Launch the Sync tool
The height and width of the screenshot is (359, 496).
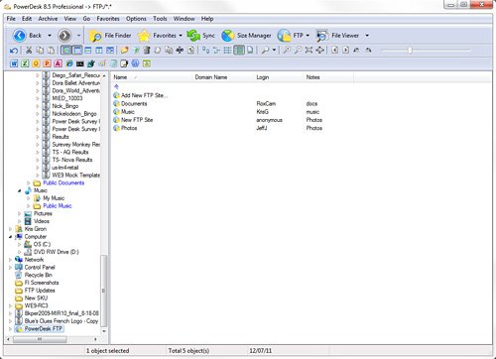pyautogui.click(x=200, y=36)
